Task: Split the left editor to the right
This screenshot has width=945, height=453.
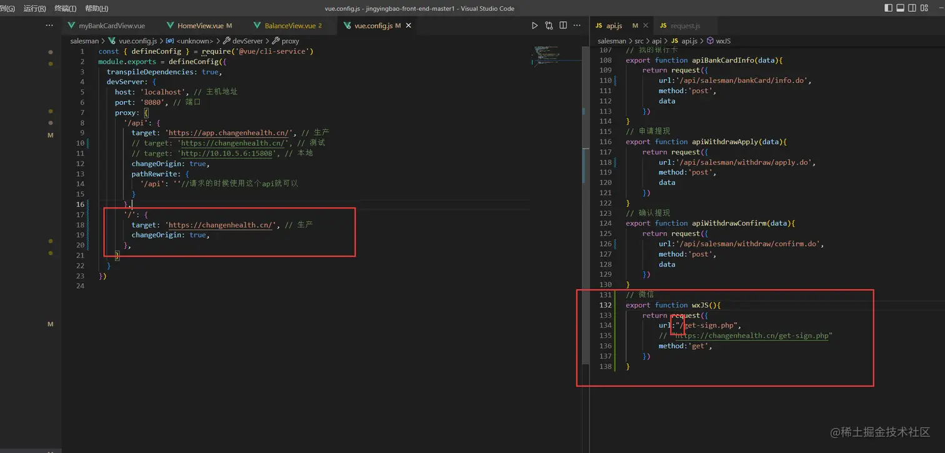Action: pos(563,26)
